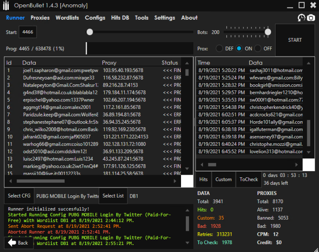Show the Hits results tab

(203, 179)
